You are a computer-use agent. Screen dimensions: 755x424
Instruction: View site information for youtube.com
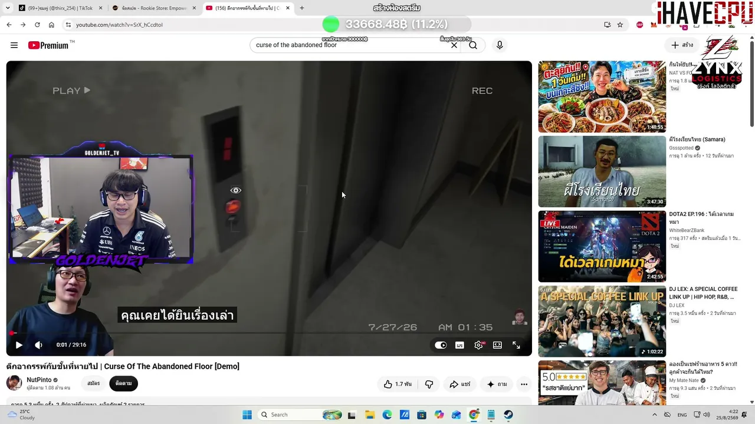pos(68,25)
